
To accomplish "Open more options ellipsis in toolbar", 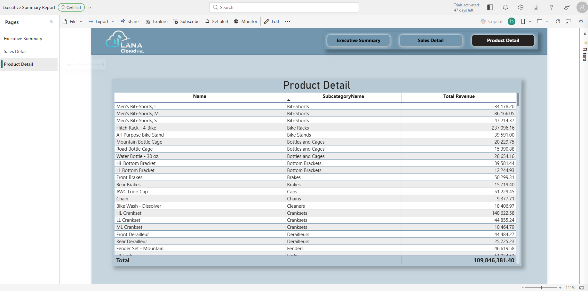I will tap(288, 21).
